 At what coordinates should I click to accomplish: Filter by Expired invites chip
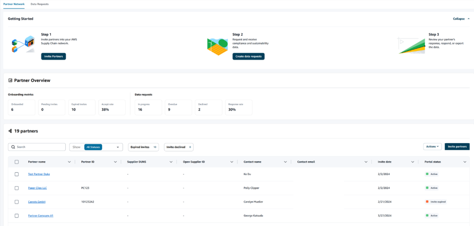pos(143,147)
